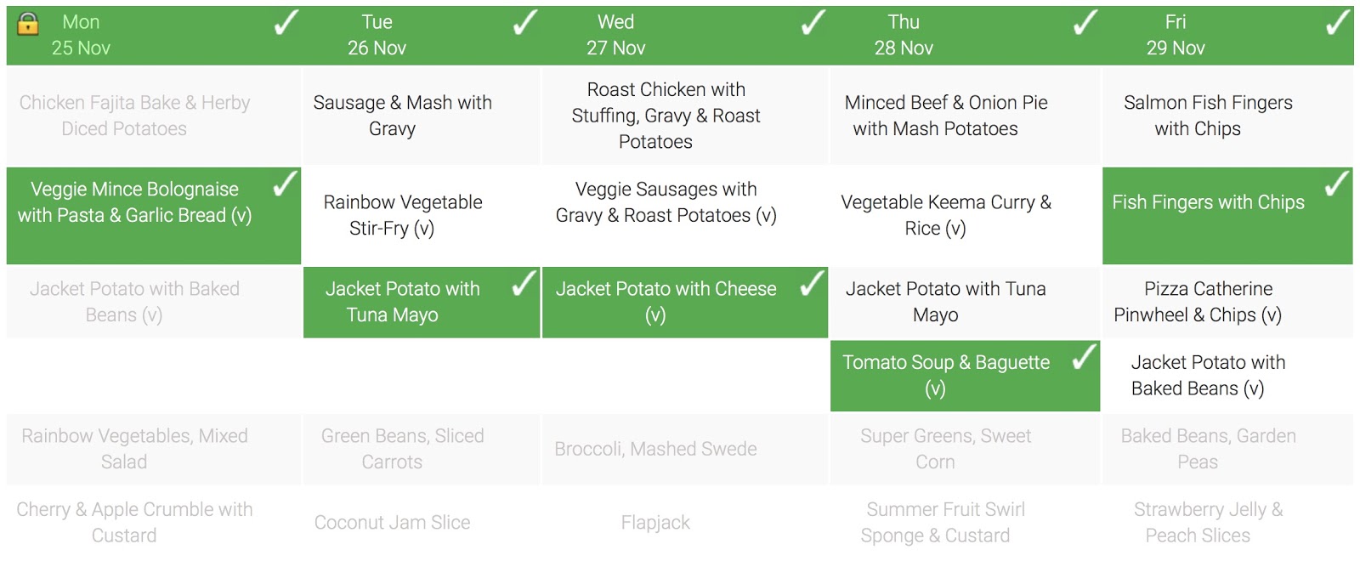Open the Thu 28 Nov day header
The image size is (1360, 561).
pyautogui.click(x=903, y=35)
